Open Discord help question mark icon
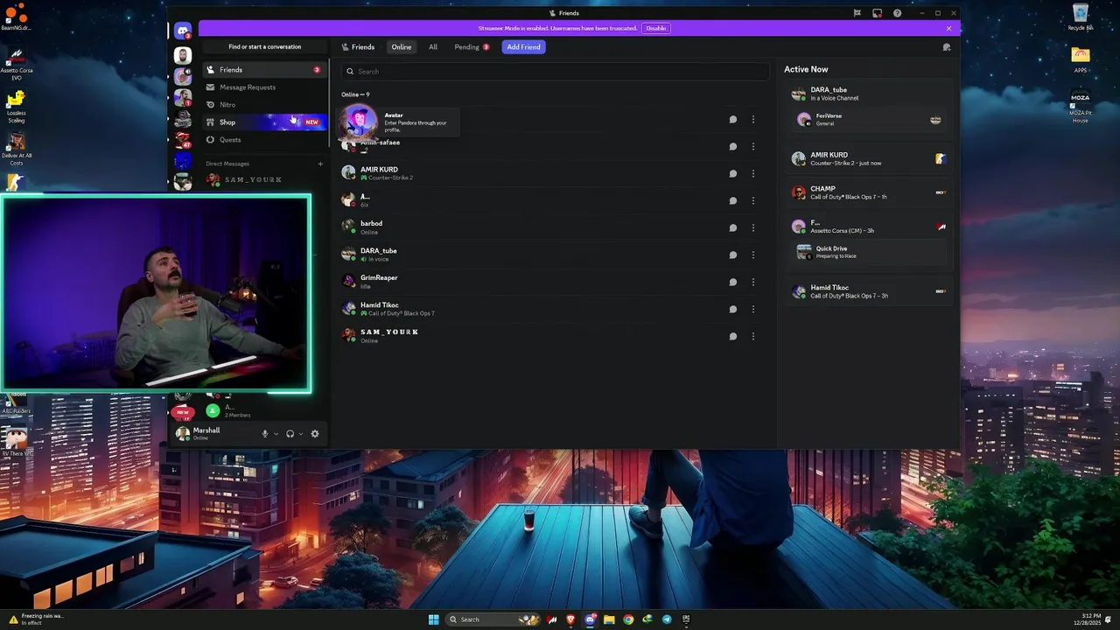 tap(897, 13)
